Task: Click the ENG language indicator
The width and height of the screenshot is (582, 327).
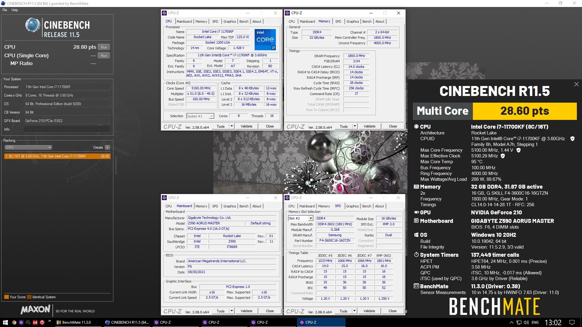Action: 535,322
